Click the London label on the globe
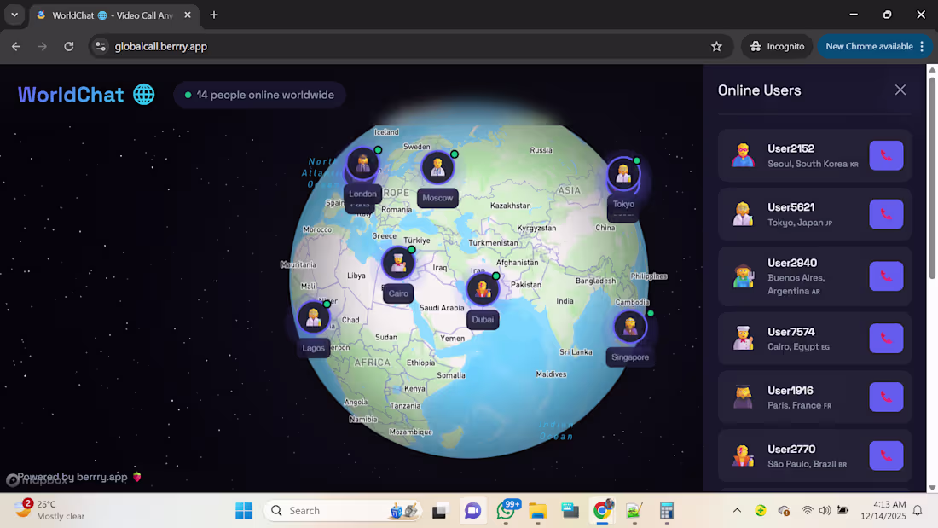The height and width of the screenshot is (528, 938). click(362, 194)
